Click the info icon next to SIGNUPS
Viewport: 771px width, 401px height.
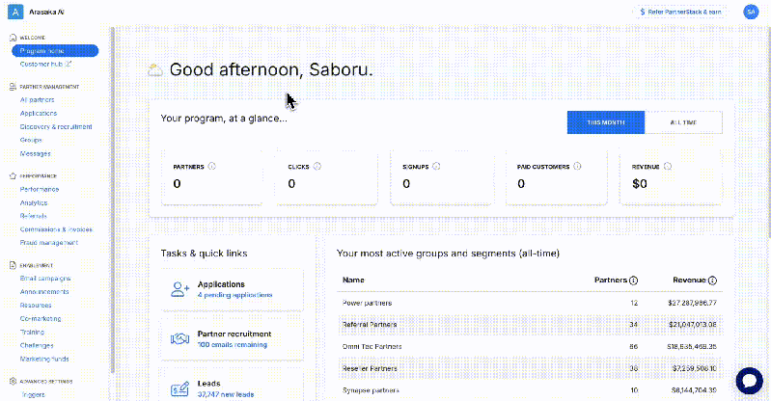[437, 166]
